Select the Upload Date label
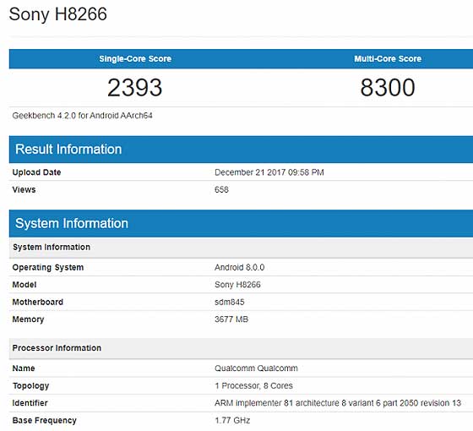Screen dimensions: 473x431 click(x=36, y=172)
